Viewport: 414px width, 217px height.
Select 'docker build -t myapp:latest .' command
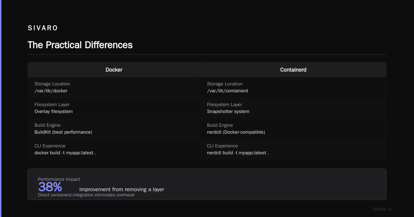[65, 153]
